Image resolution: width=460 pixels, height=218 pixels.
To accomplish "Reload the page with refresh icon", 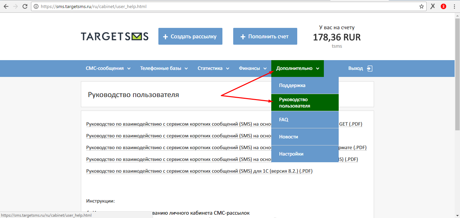I will pyautogui.click(x=25, y=6).
